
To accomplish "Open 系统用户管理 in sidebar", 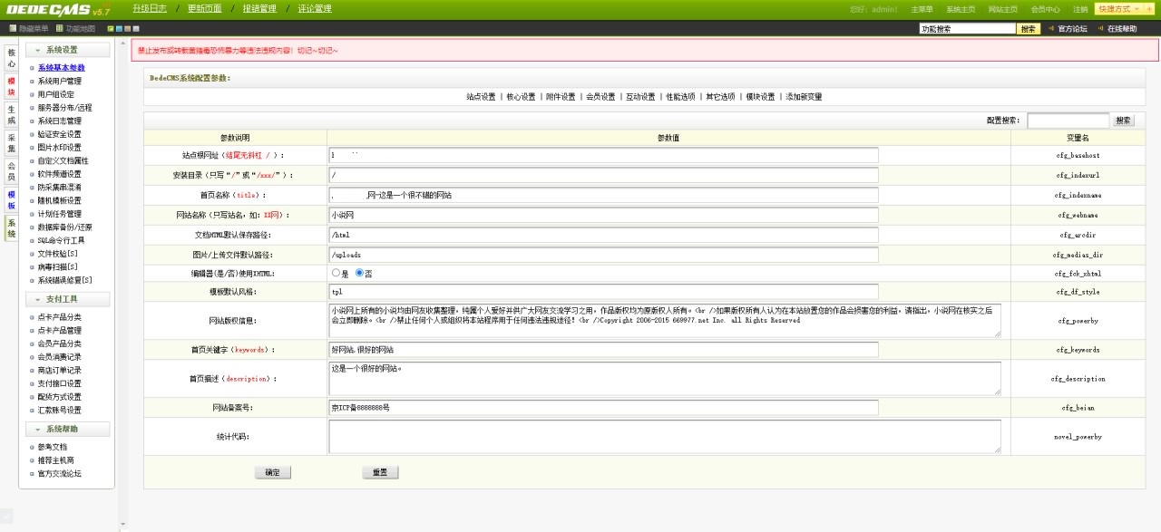I will tap(59, 82).
